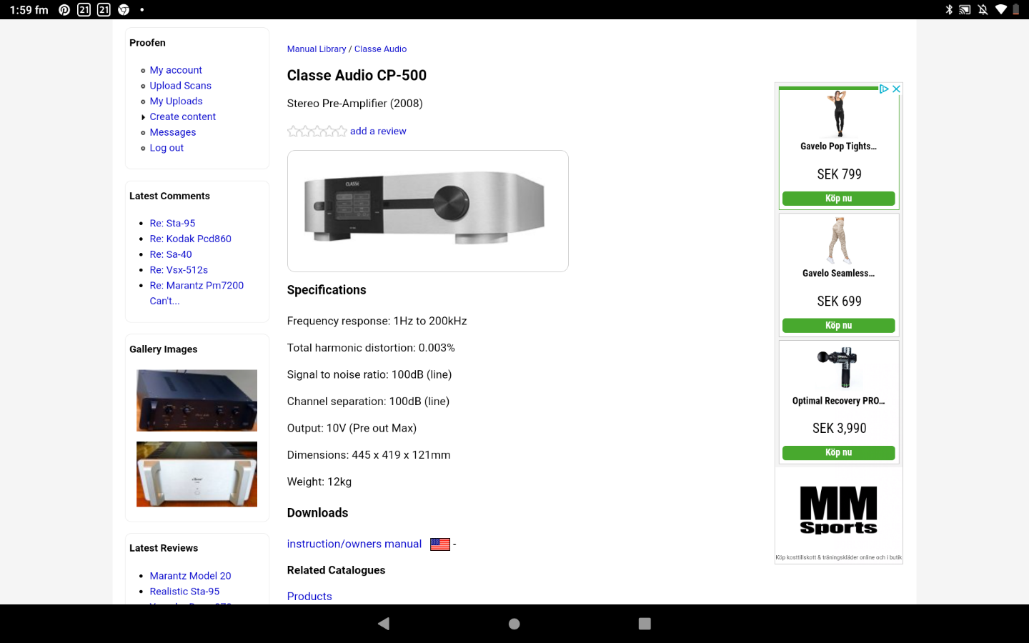
Task: Tap the Android recent apps button
Action: [645, 624]
